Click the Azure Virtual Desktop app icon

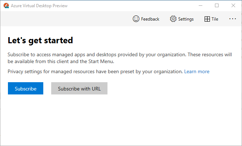(x=6, y=5)
